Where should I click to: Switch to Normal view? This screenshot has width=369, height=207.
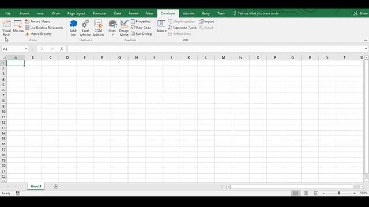click(296, 193)
